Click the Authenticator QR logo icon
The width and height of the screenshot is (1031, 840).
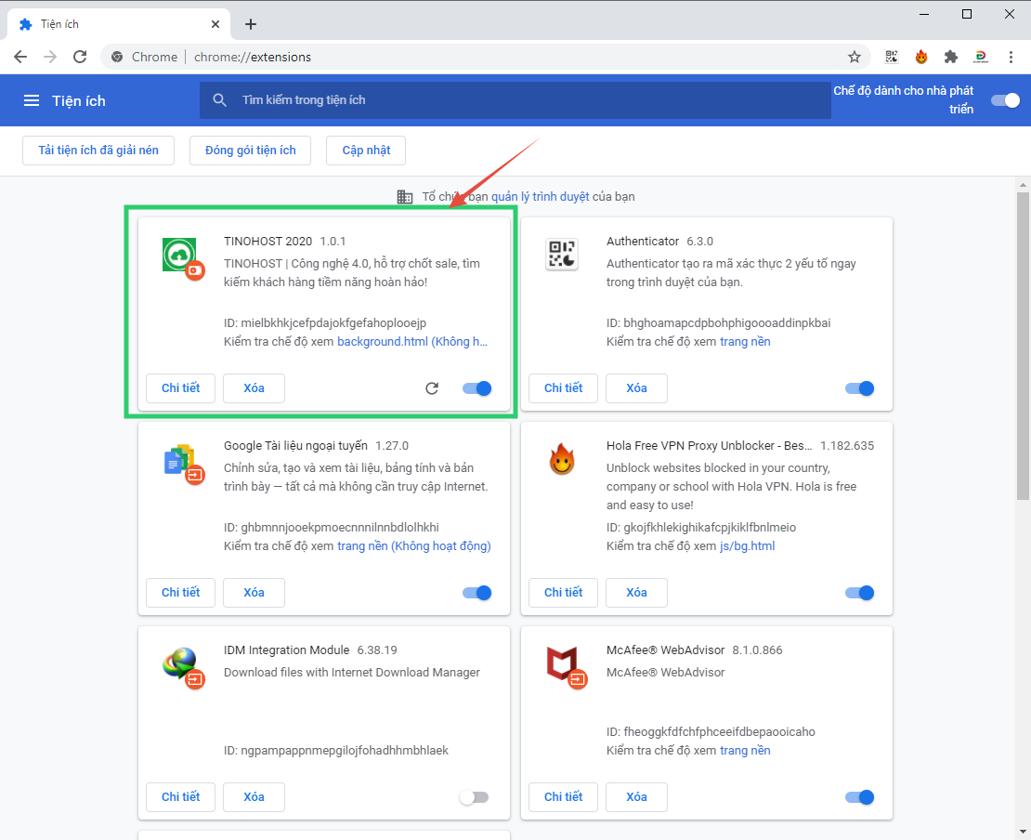[562, 255]
